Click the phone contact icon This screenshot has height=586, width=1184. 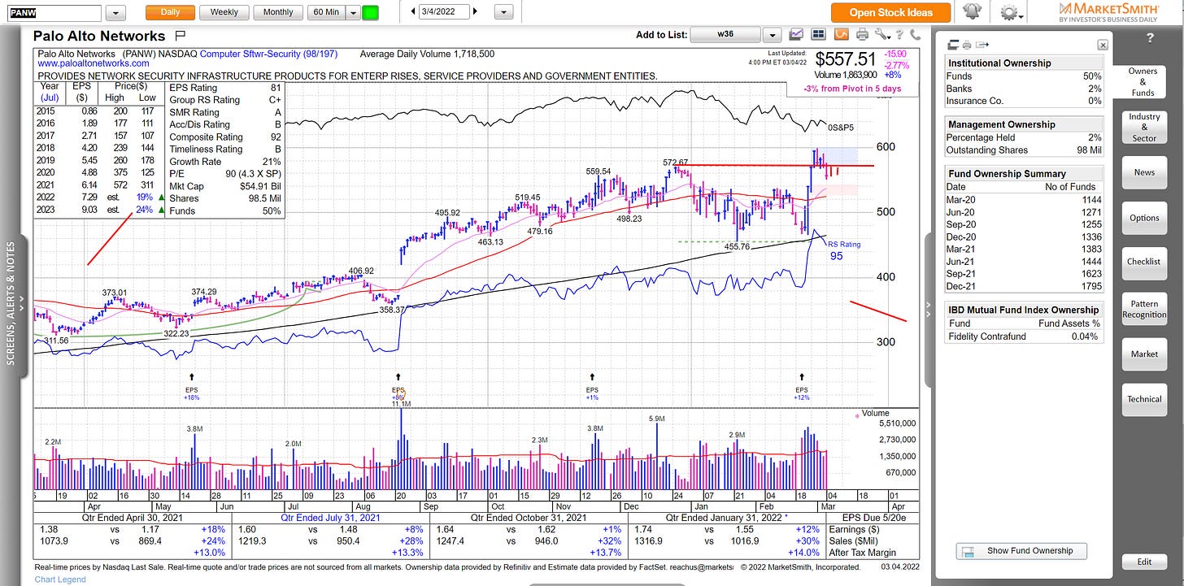pyautogui.click(x=916, y=35)
